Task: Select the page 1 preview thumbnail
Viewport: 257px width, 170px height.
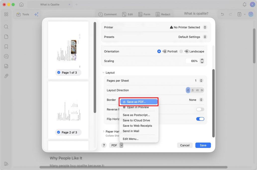Action: point(68,50)
